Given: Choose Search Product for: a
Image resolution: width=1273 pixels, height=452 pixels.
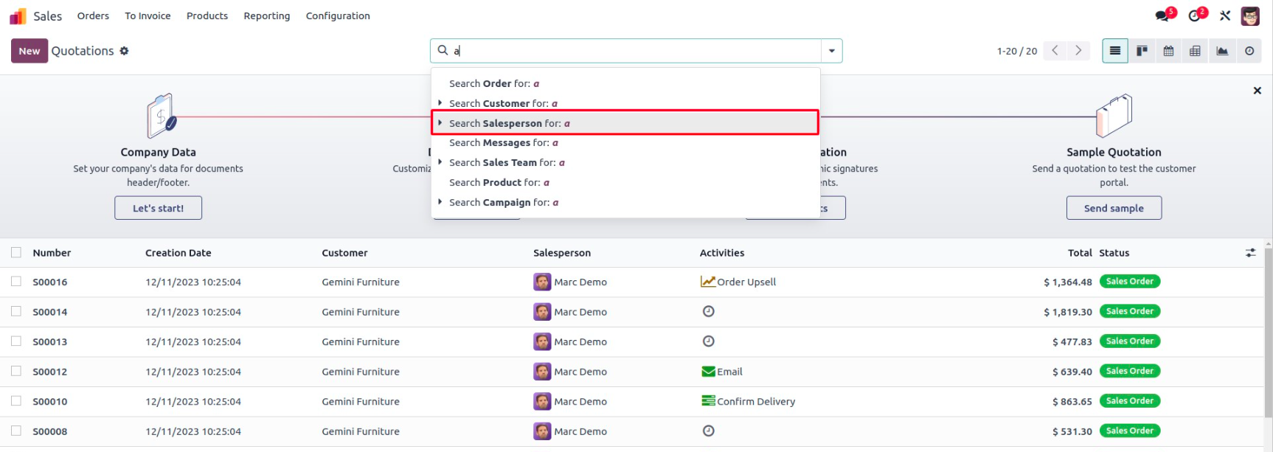Looking at the screenshot, I should coord(499,182).
